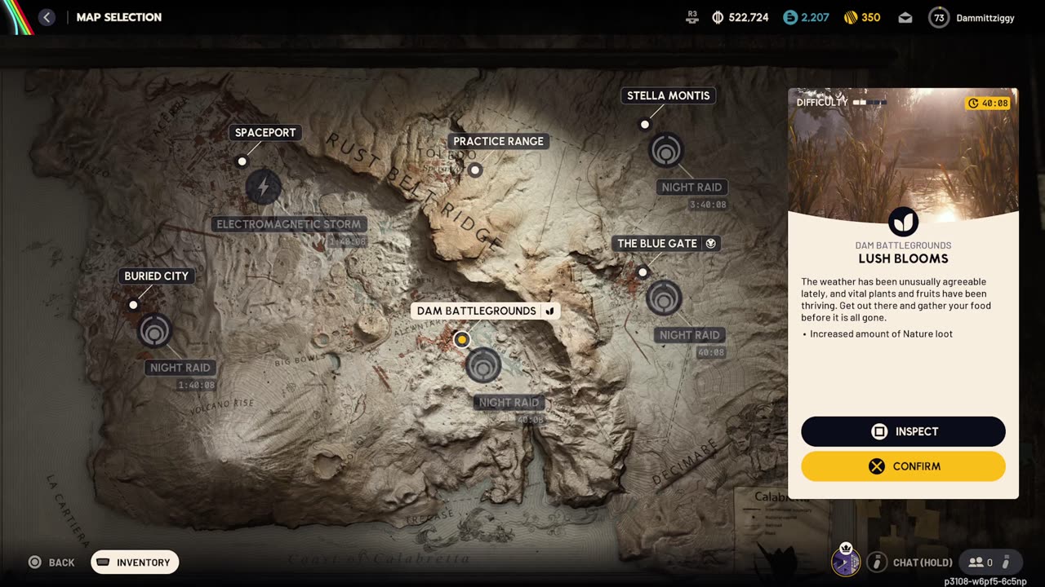
Task: Click Night Raid label under Stella Montis
Action: [x=691, y=188]
